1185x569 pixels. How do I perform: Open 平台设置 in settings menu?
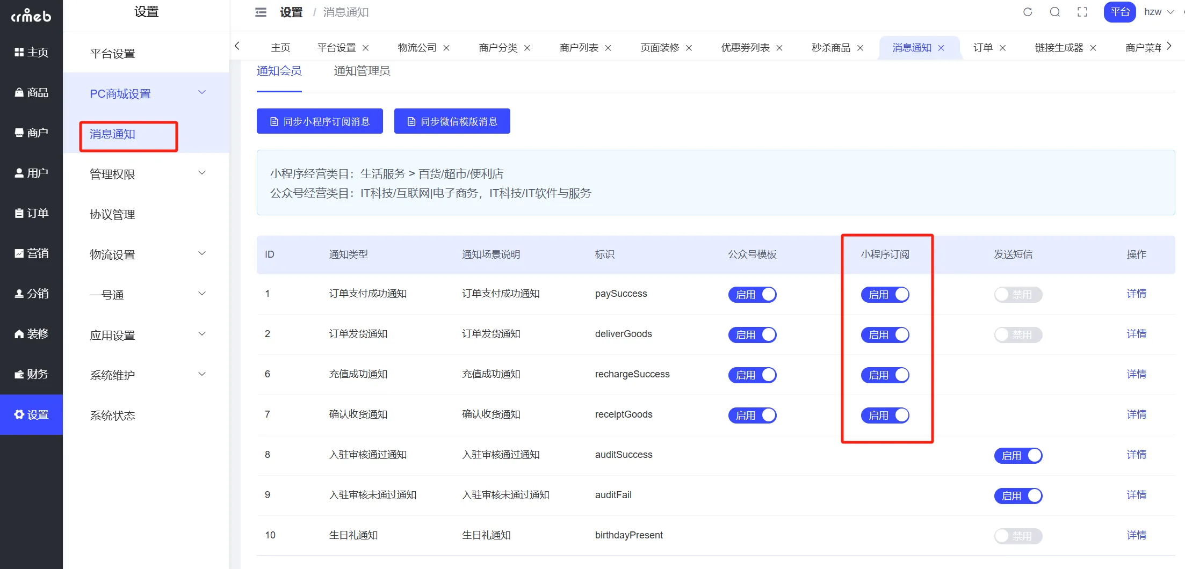pos(146,53)
